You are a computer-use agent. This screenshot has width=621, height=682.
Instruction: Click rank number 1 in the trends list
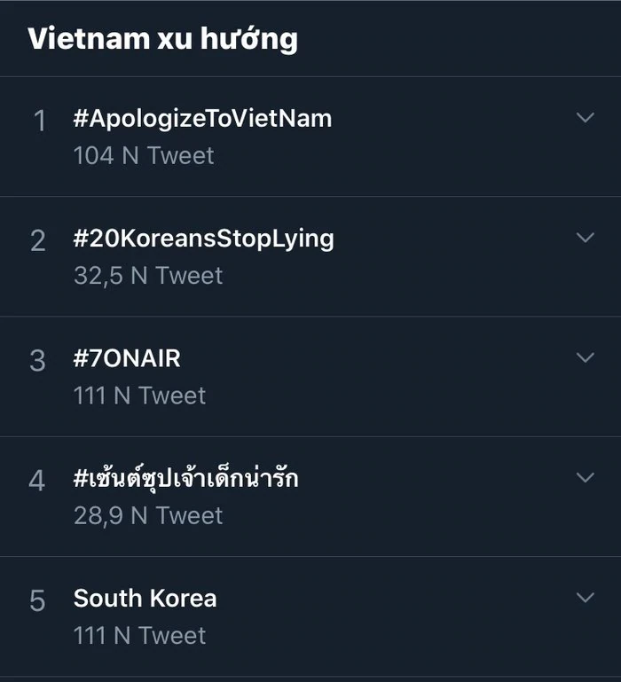[38, 121]
